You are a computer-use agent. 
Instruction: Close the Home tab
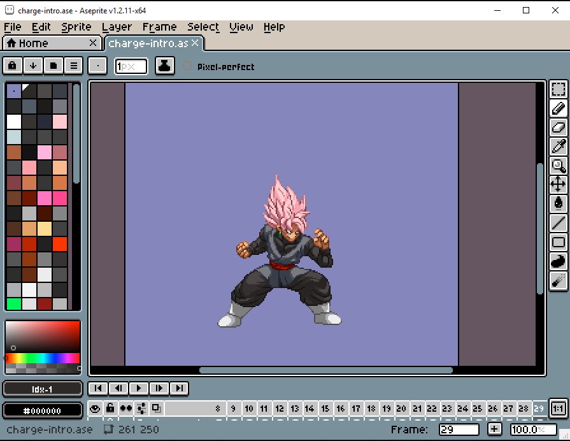click(x=93, y=43)
